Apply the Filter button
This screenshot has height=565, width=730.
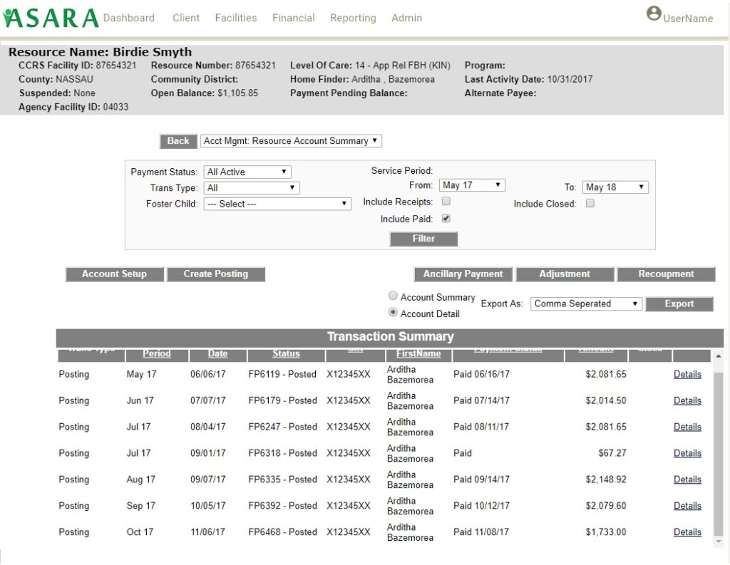point(423,239)
